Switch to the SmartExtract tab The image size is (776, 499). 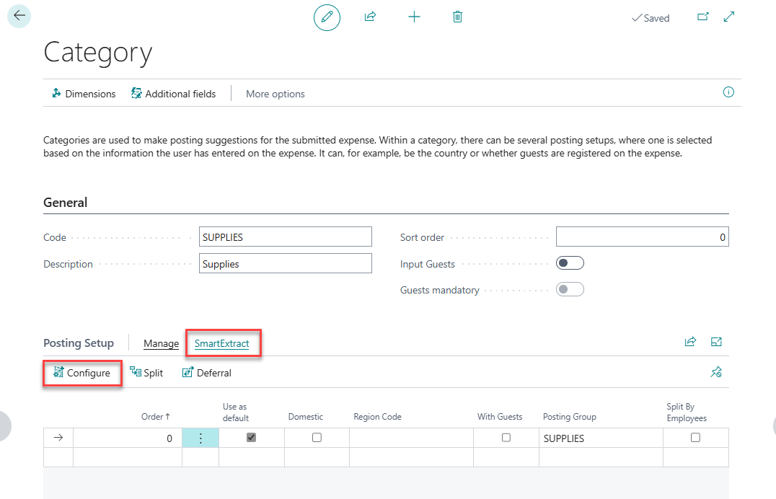point(221,344)
